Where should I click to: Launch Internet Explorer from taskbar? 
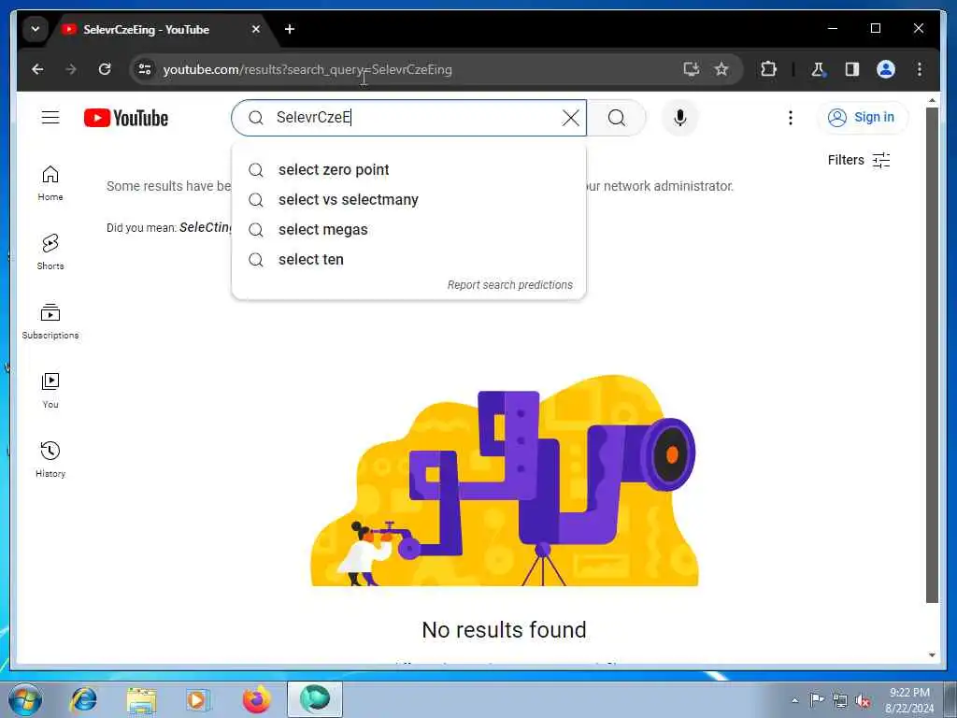83,699
